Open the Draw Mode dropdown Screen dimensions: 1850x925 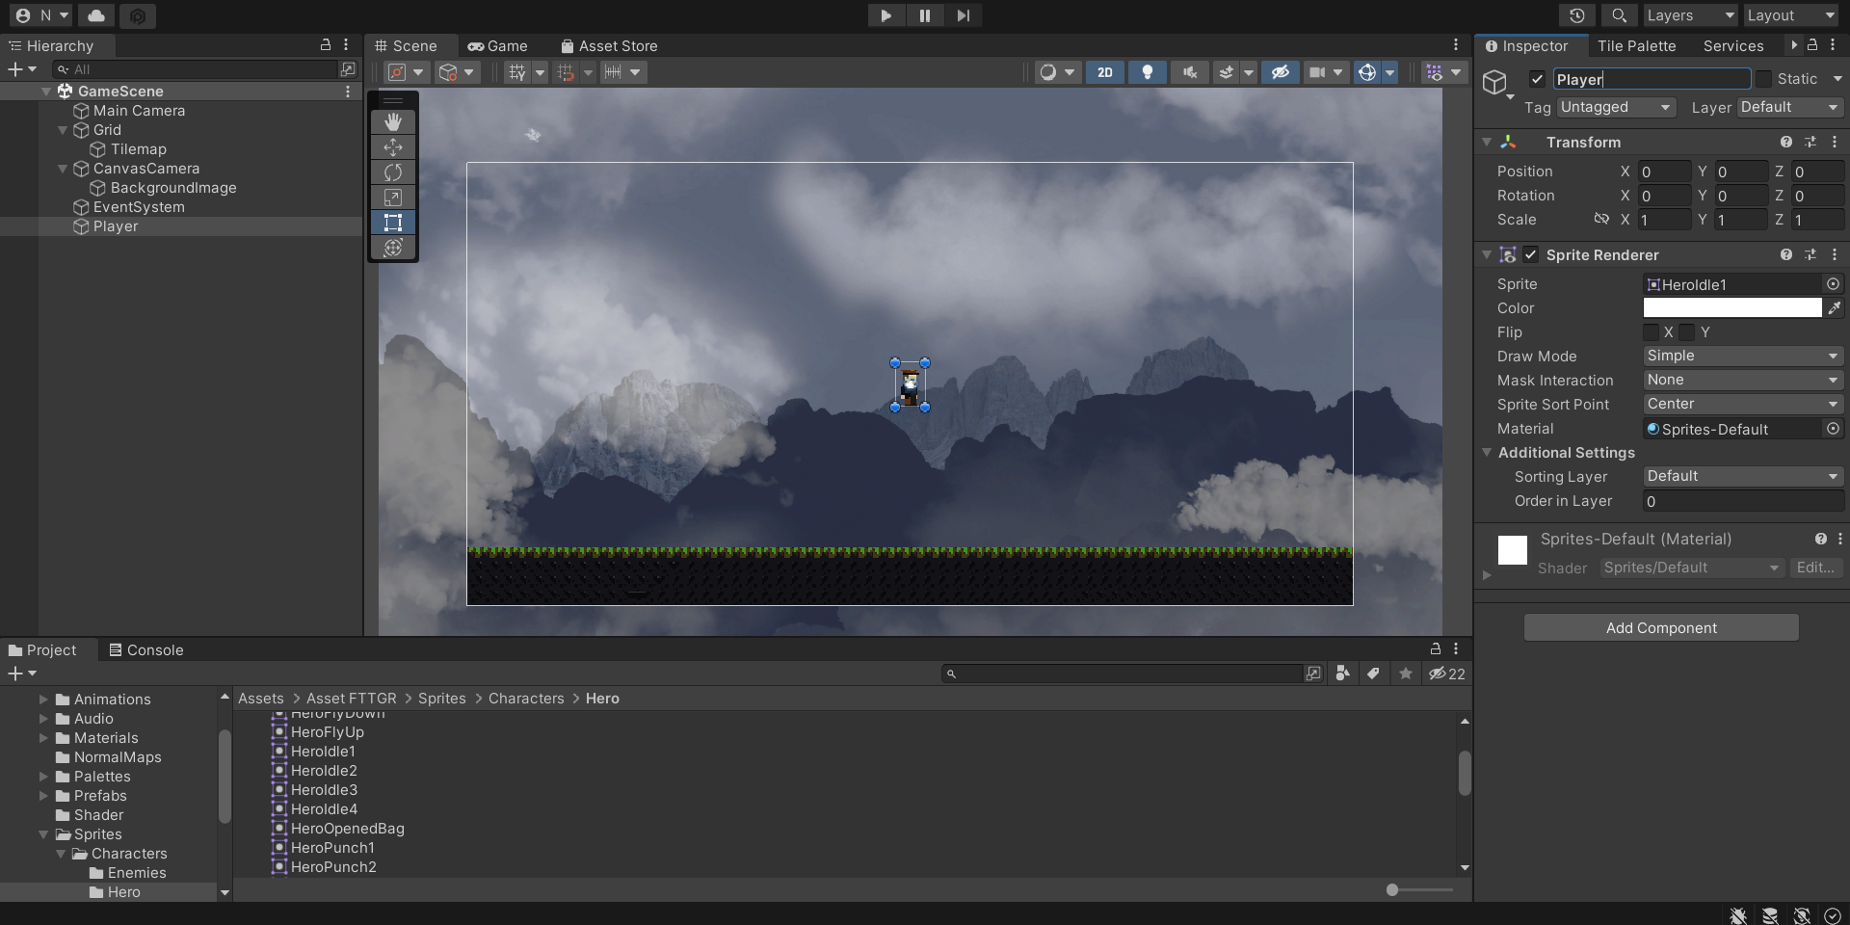(x=1743, y=356)
